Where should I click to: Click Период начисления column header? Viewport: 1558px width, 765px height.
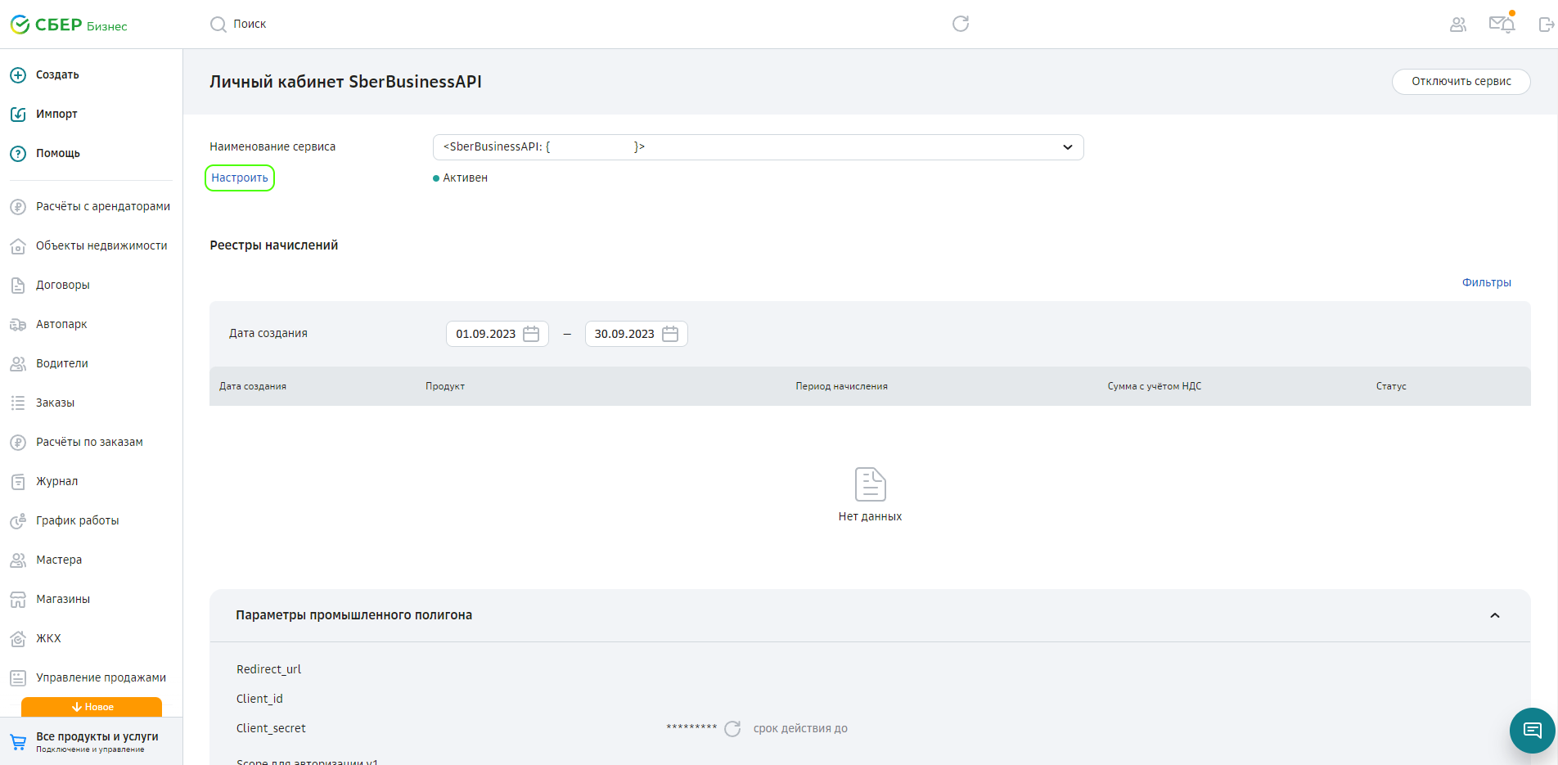pos(841,386)
